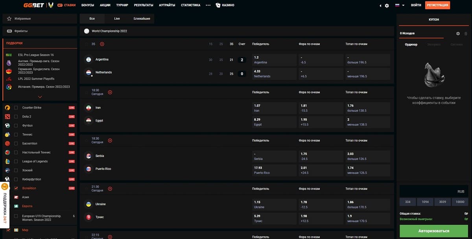Viewport: 472px width, 239px height.
Task: Open the Турнир menu item
Action: click(122, 5)
